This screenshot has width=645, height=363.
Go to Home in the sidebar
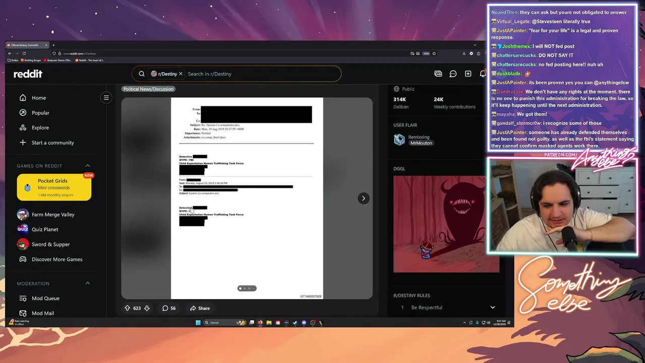click(39, 98)
